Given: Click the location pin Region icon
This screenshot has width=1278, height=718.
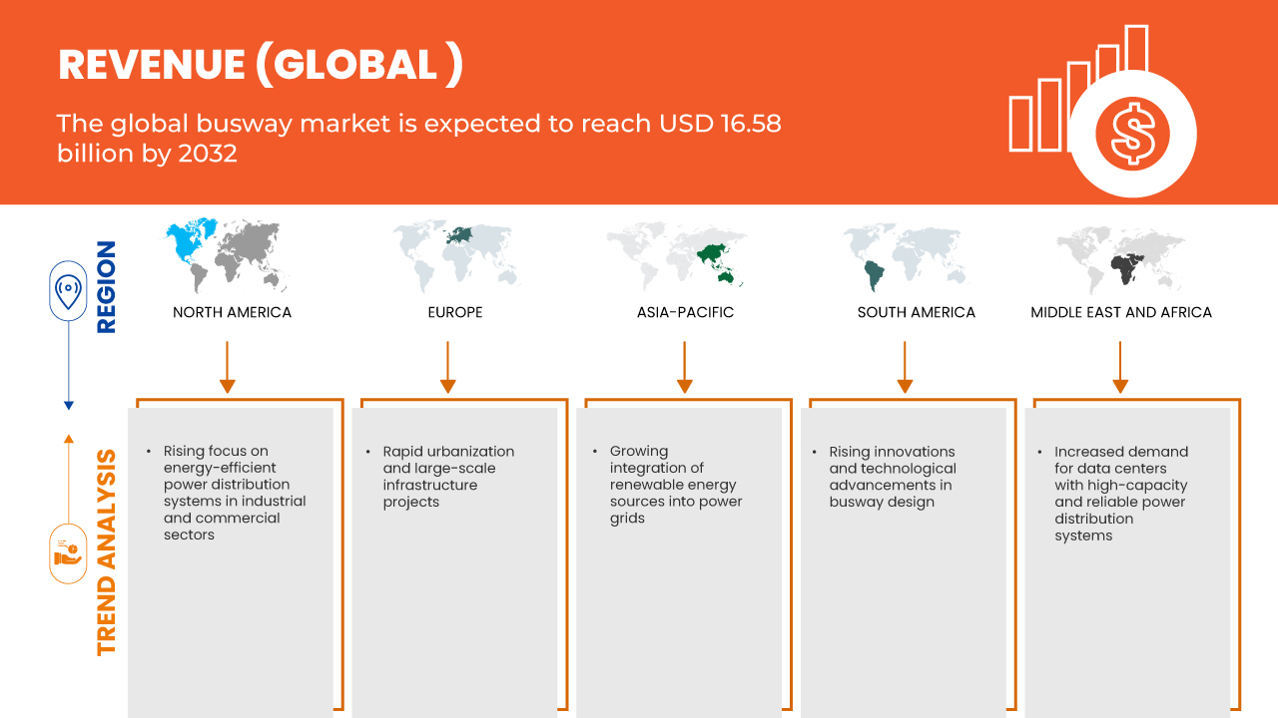Looking at the screenshot, I should [x=68, y=292].
